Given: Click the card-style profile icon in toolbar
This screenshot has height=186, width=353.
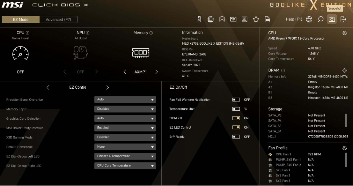Looking at the screenshot, I should point(233,19).
